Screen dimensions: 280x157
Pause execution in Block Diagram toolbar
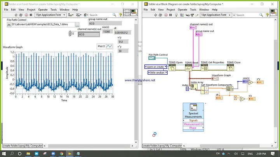171,15
